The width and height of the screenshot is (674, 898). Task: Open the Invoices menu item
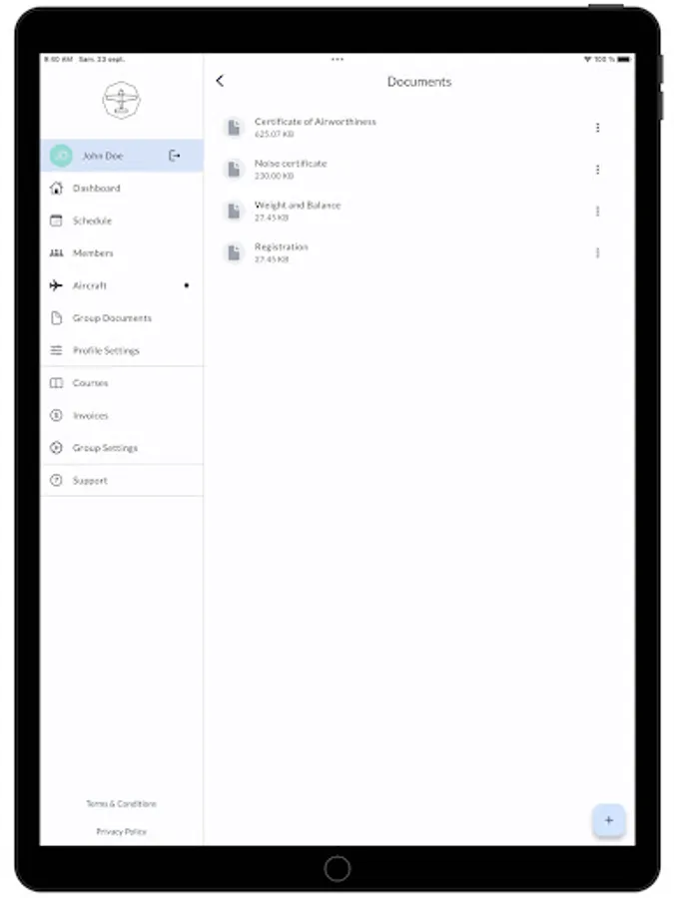122,415
